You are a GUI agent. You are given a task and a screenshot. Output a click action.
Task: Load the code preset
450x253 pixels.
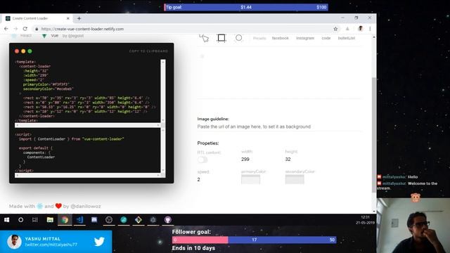click(326, 38)
